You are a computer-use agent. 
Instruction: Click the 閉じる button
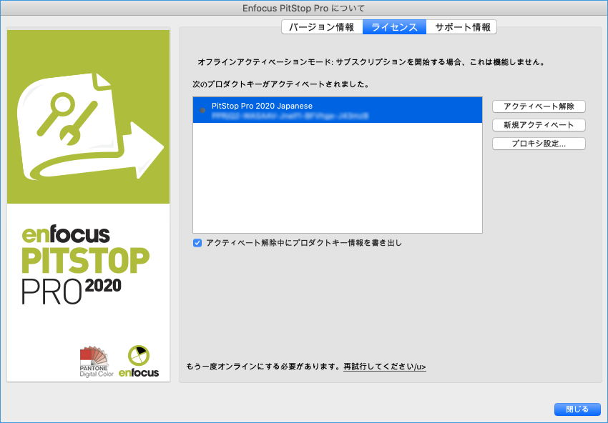tap(577, 409)
